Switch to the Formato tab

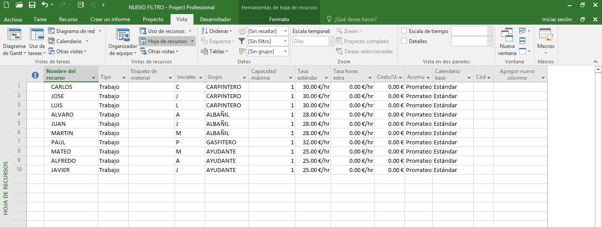click(x=279, y=19)
